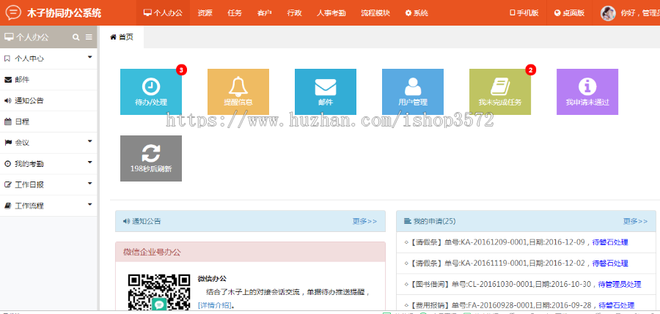Click the sidebar search magnifier icon
Screen dimensions: 660x314
(76, 37)
